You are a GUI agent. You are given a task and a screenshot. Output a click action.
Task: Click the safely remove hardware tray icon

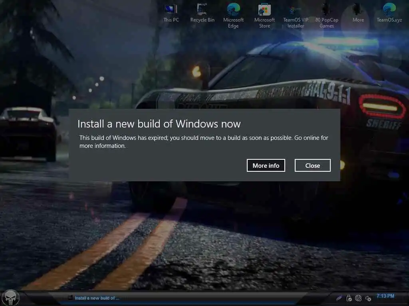(349, 298)
